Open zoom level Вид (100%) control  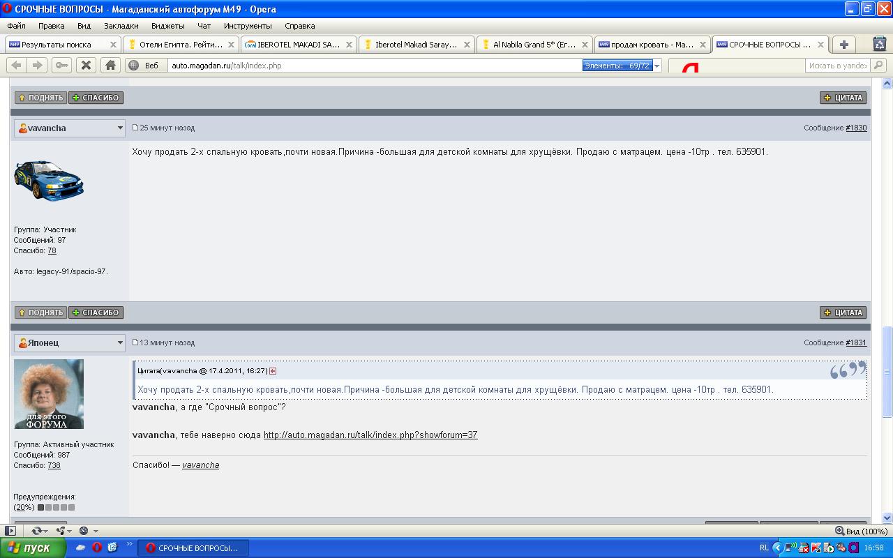click(861, 531)
